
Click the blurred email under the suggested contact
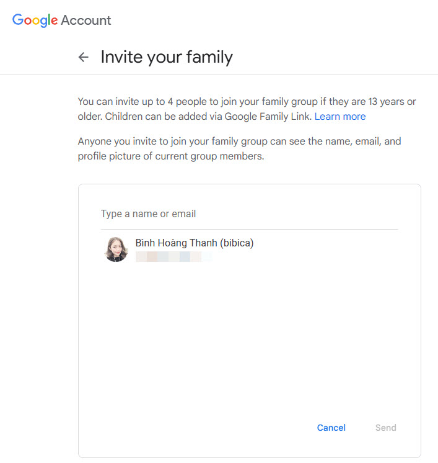173,256
